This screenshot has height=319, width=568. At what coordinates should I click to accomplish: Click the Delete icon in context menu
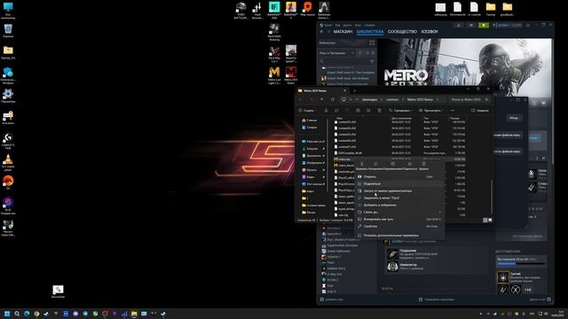pyautogui.click(x=424, y=165)
